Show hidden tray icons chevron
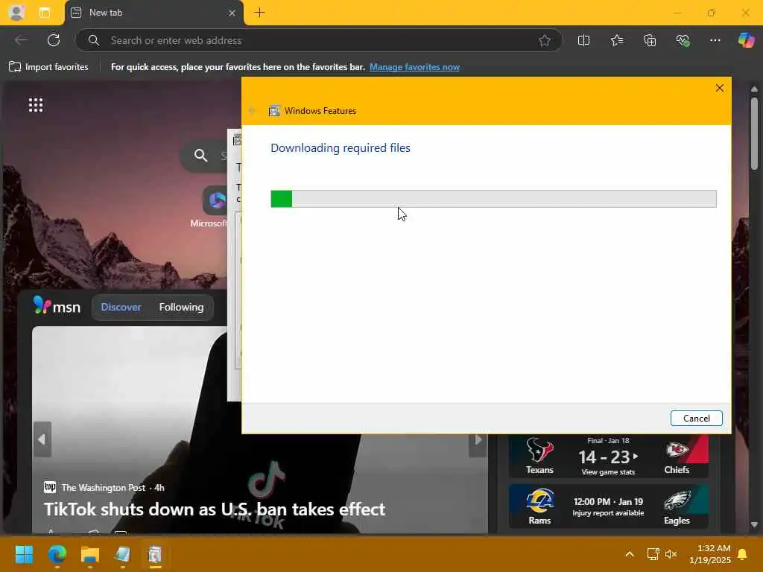 point(629,554)
